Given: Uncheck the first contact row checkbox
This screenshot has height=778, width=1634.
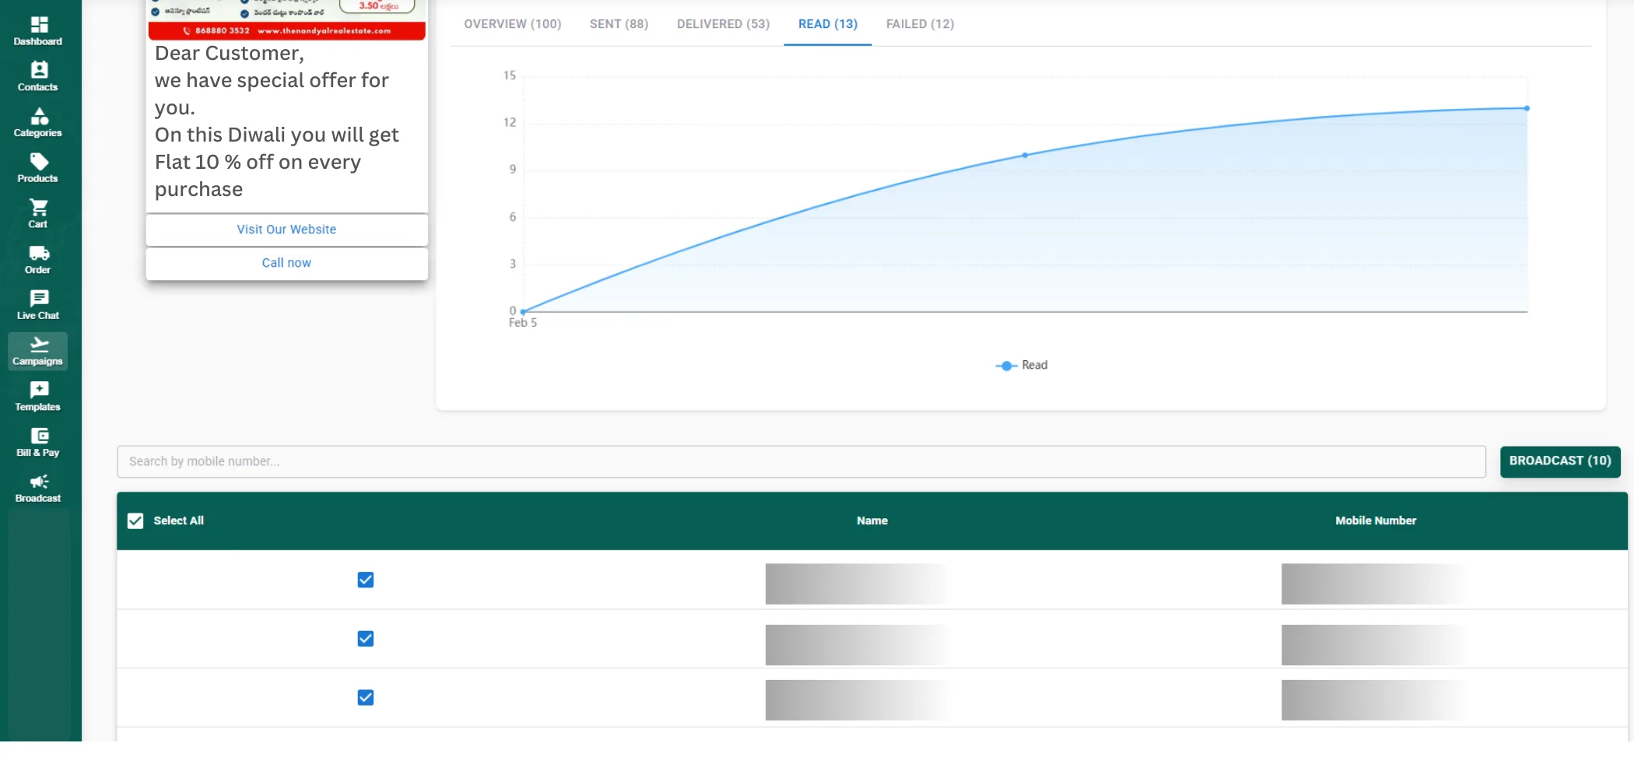Looking at the screenshot, I should (x=366, y=580).
